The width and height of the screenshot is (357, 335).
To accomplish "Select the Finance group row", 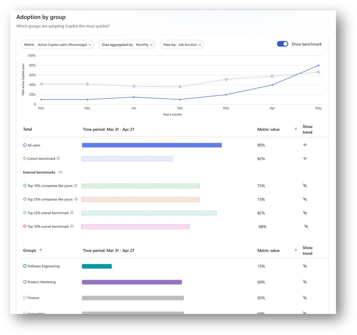I will (x=175, y=298).
